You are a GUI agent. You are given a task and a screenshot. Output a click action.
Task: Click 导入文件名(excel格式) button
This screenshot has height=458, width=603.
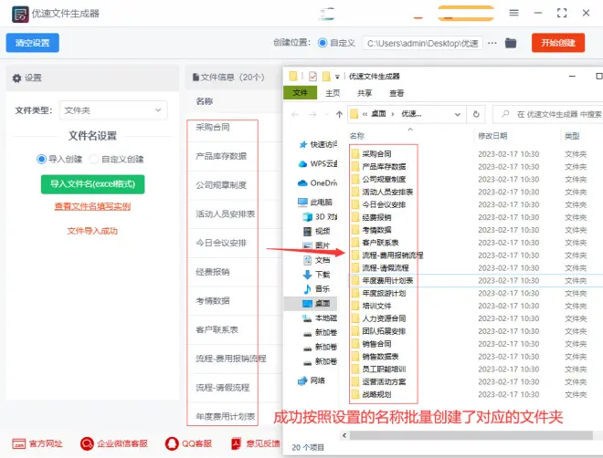point(92,184)
